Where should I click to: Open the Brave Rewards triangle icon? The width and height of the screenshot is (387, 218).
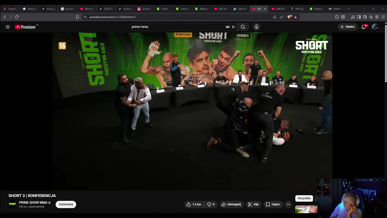(296, 17)
